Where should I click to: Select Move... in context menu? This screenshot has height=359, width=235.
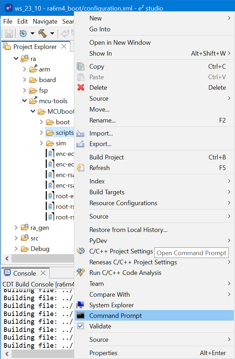[154, 109]
